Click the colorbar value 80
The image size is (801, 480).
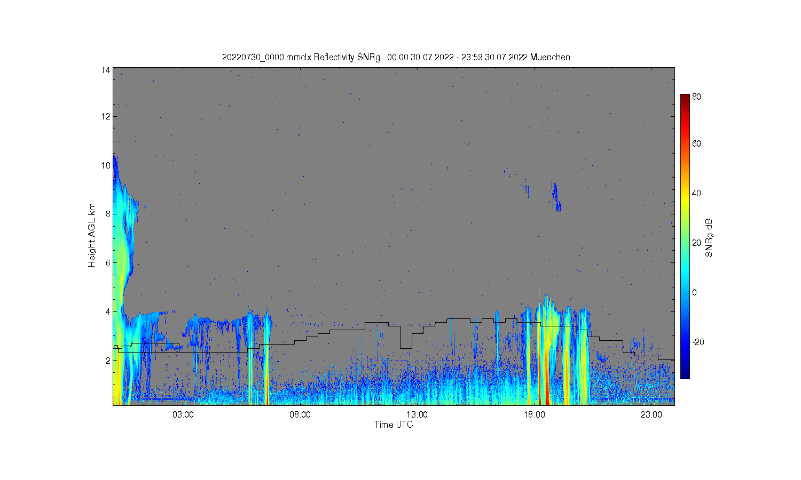tap(696, 97)
